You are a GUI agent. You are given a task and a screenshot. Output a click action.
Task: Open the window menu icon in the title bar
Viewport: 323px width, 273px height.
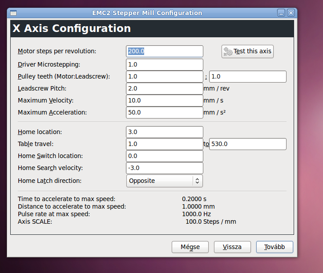click(x=14, y=13)
